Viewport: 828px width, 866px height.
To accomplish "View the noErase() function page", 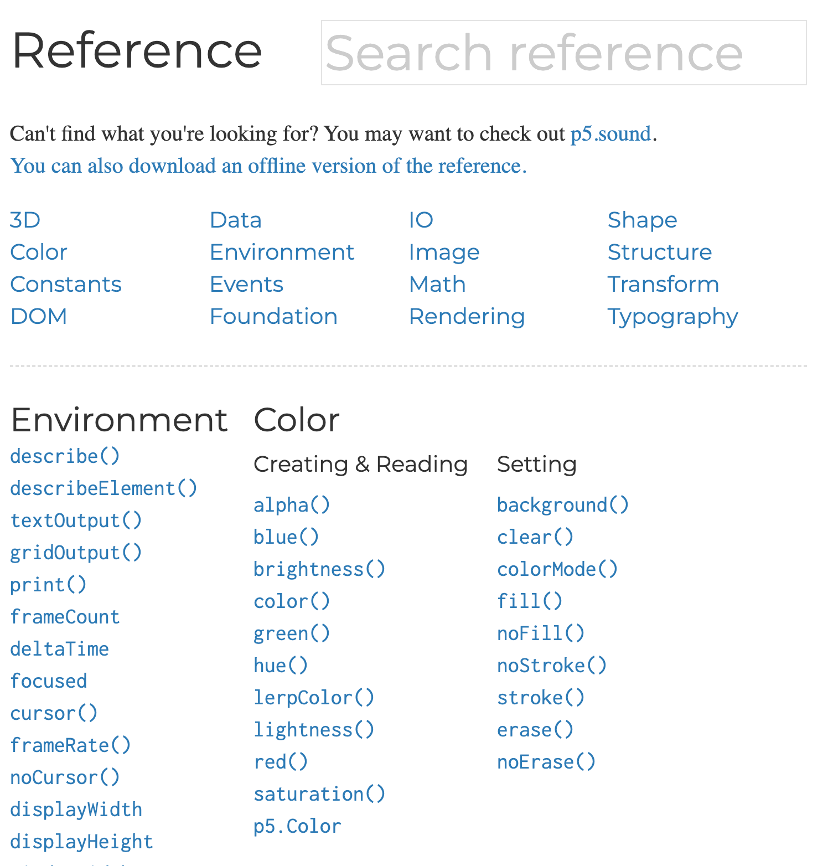I will [x=546, y=762].
